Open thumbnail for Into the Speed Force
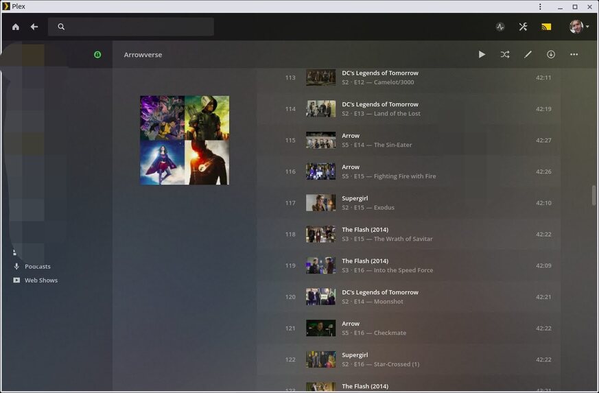The height and width of the screenshot is (393, 599). (x=321, y=265)
